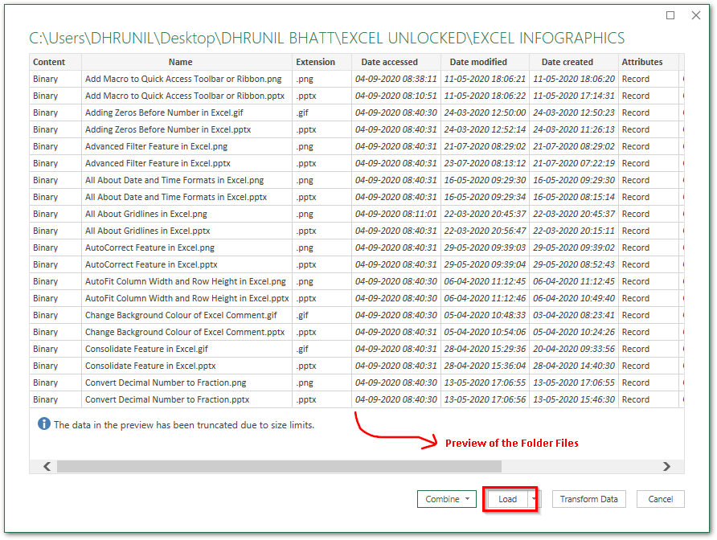Click date created '03-04-2020 08:23:41'
The height and width of the screenshot is (540, 717).
point(574,315)
